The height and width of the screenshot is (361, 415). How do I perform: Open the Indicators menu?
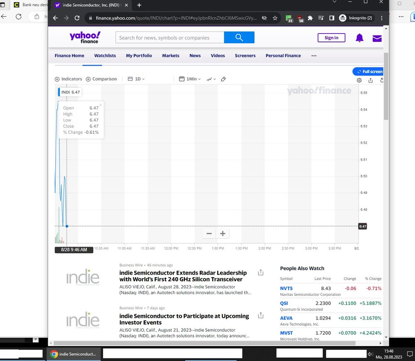point(68,79)
